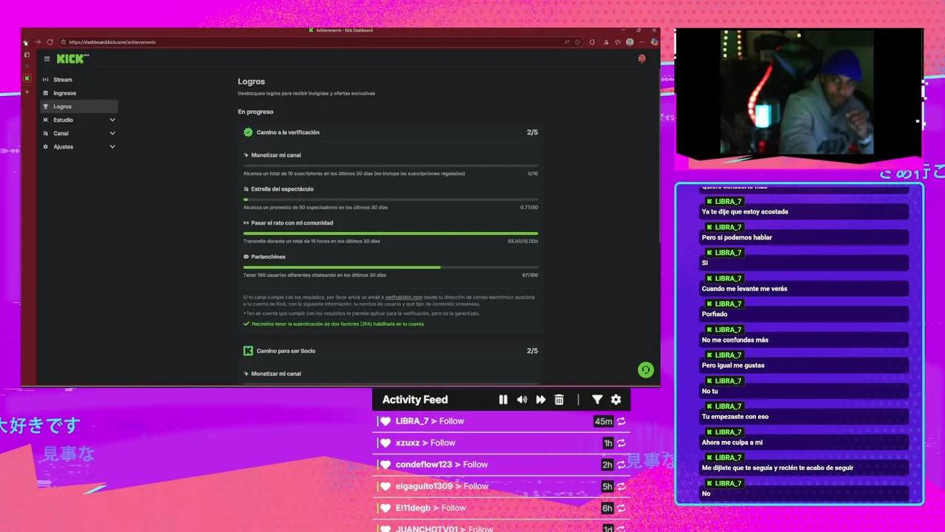945x532 pixels.
Task: Click the webcam video feed
Action: (797, 92)
